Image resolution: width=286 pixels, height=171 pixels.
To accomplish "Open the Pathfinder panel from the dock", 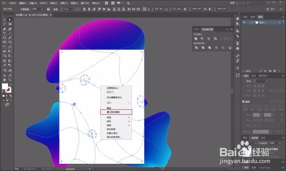I will tap(237, 36).
